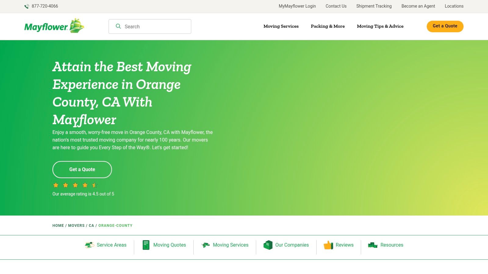Click the Moving Services handshake icon

[x=206, y=245]
